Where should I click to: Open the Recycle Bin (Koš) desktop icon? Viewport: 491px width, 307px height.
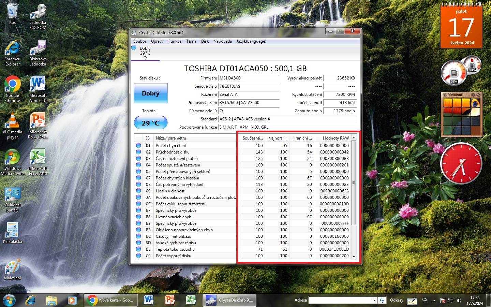coord(12,14)
